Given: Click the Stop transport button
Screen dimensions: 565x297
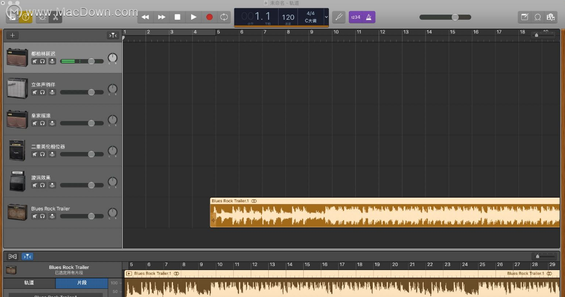Looking at the screenshot, I should [x=177, y=17].
